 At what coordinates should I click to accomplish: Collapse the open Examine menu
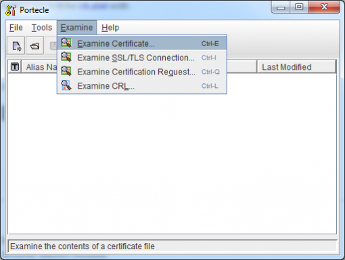[x=76, y=28]
